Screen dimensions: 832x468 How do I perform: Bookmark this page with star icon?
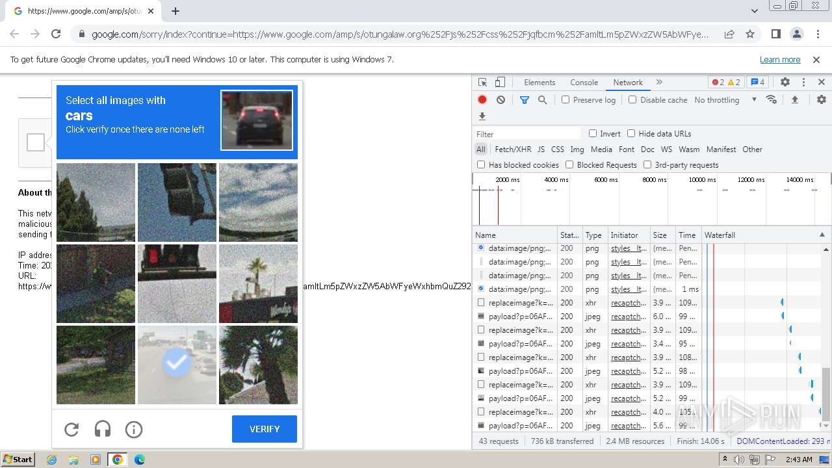tap(750, 34)
